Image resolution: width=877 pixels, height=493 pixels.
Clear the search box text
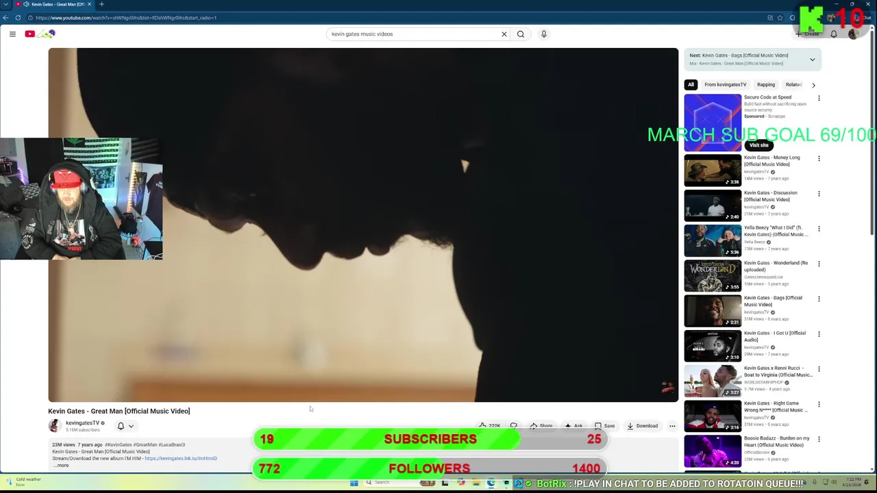[504, 34]
